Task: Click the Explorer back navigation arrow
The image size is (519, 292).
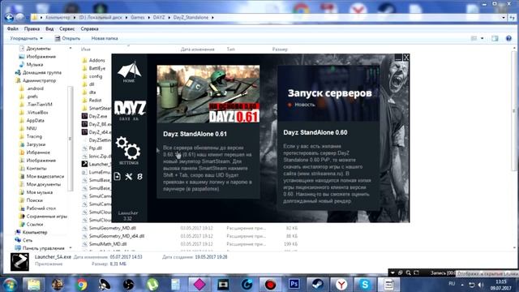Action: tap(10, 17)
